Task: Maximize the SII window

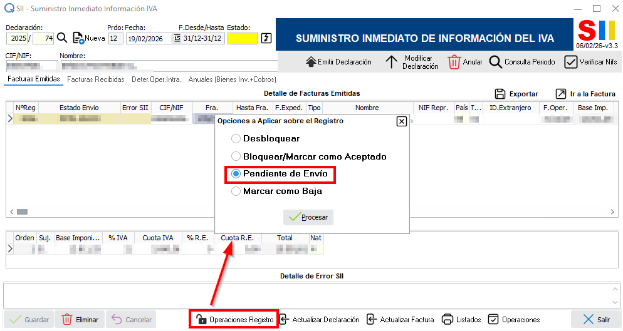Action: [597, 8]
